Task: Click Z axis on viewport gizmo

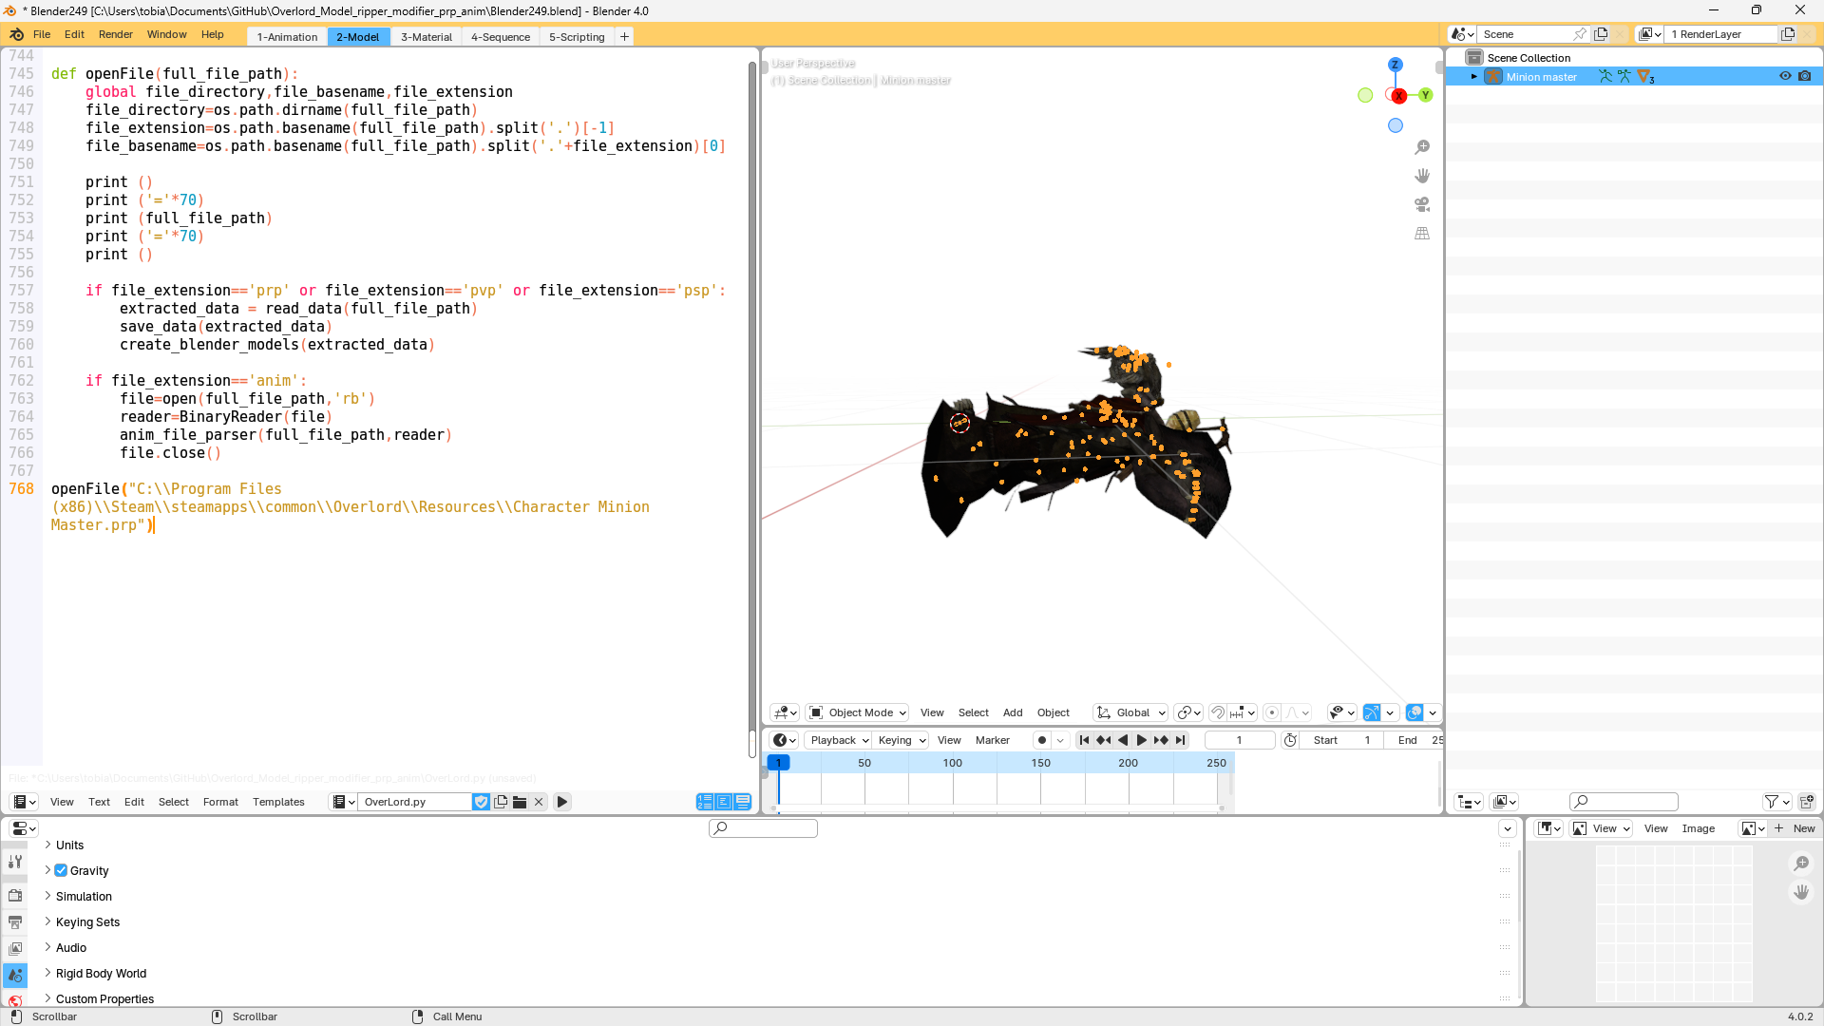Action: [x=1396, y=65]
